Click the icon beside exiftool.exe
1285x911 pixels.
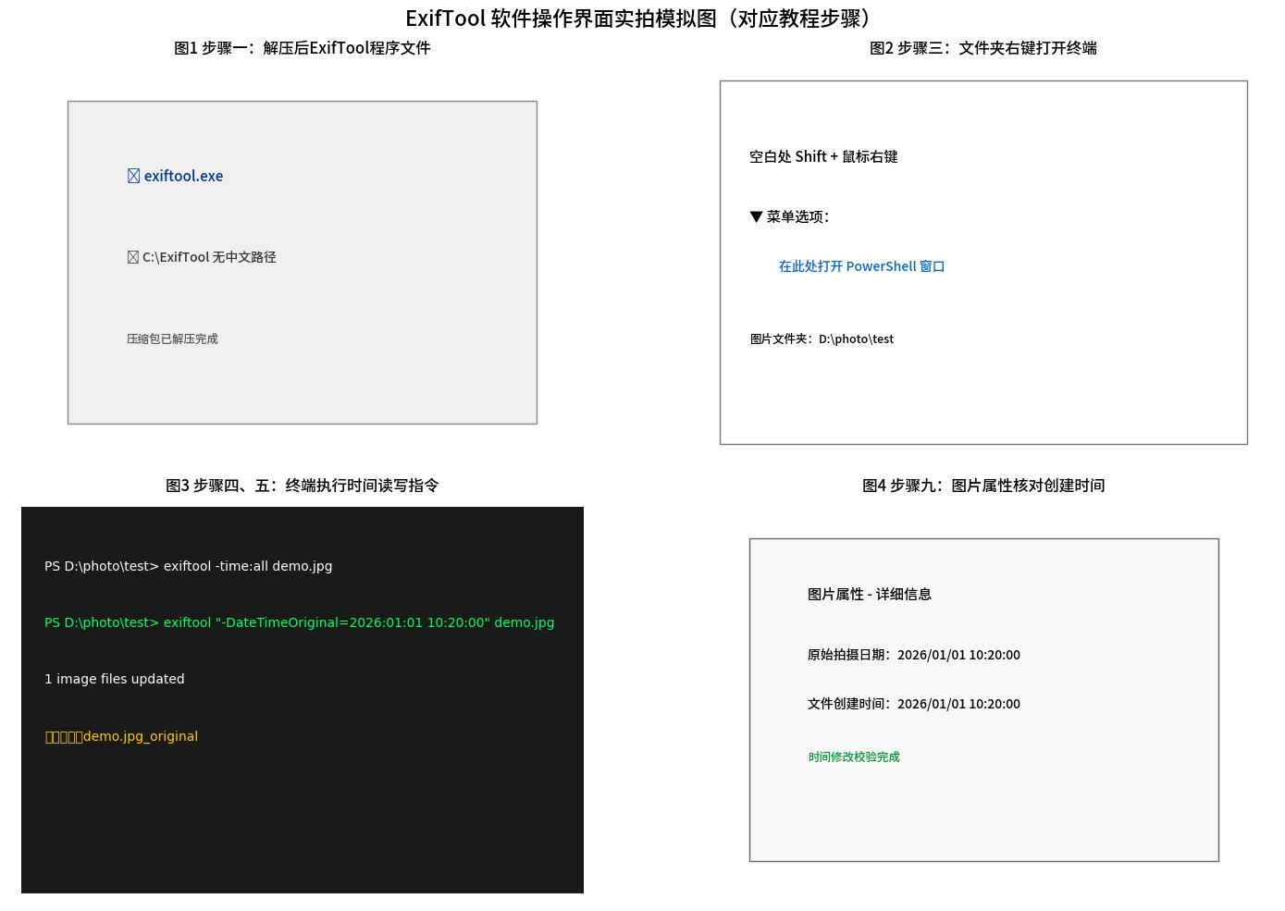[x=133, y=176]
